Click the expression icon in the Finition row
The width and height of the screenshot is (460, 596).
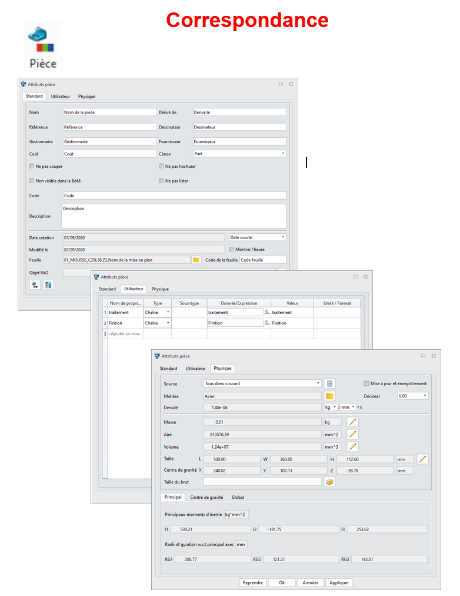[x=267, y=323]
